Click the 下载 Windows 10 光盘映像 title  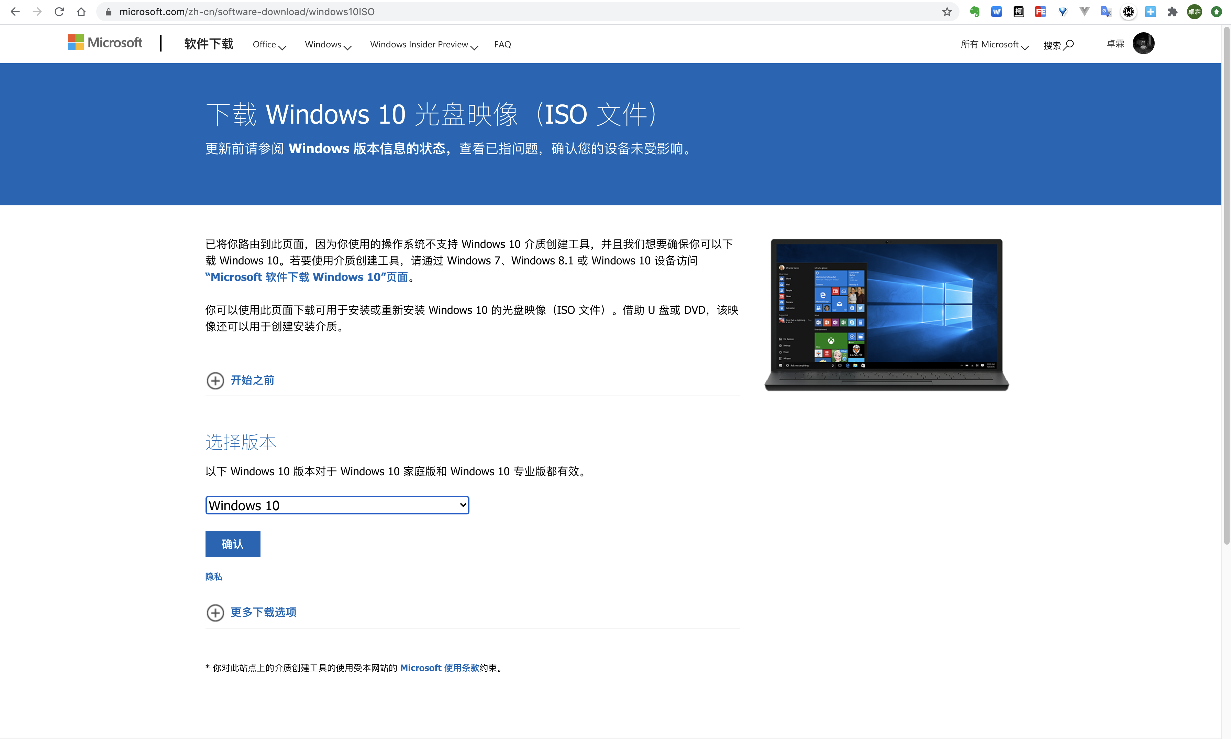[x=431, y=114]
